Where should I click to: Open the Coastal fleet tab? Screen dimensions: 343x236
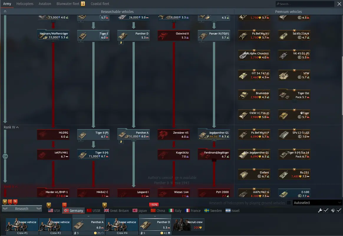pos(100,4)
